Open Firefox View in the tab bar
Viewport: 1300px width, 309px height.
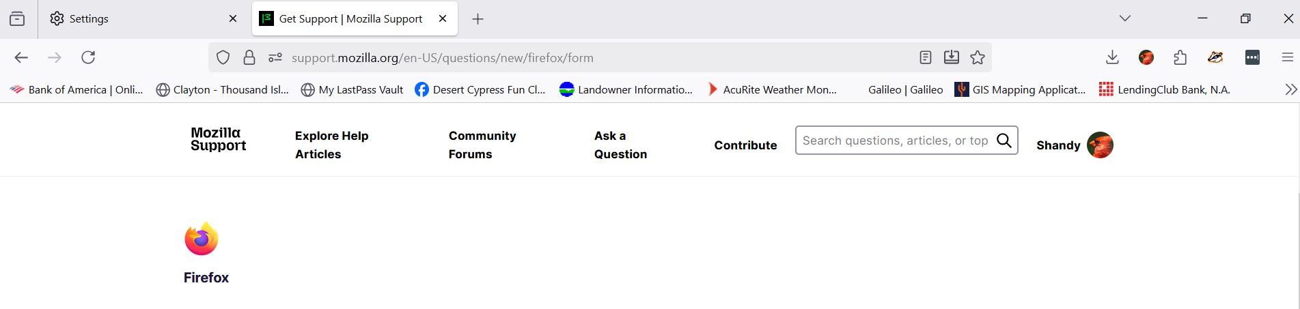tap(17, 19)
